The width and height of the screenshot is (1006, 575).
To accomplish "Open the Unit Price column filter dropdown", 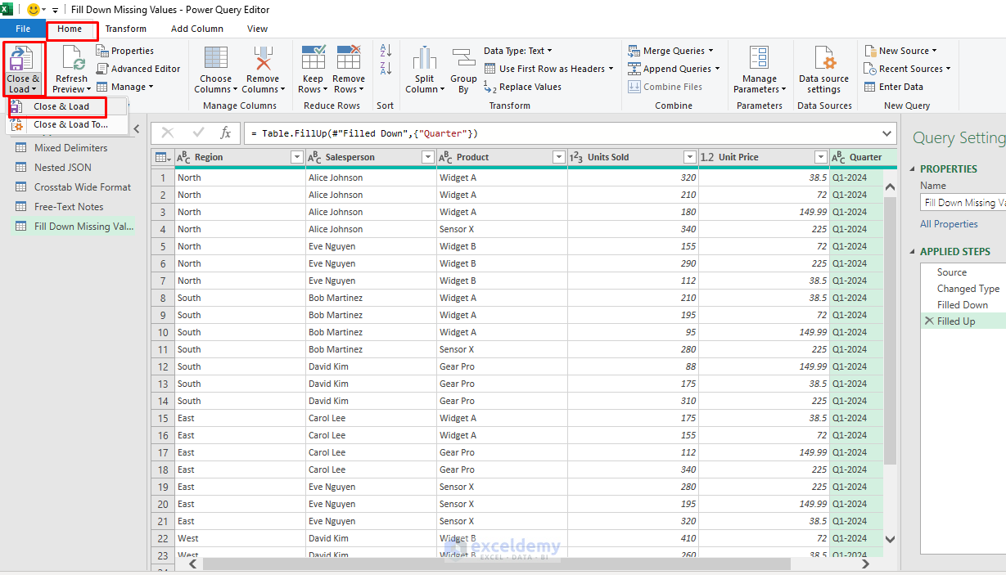I will (x=821, y=157).
